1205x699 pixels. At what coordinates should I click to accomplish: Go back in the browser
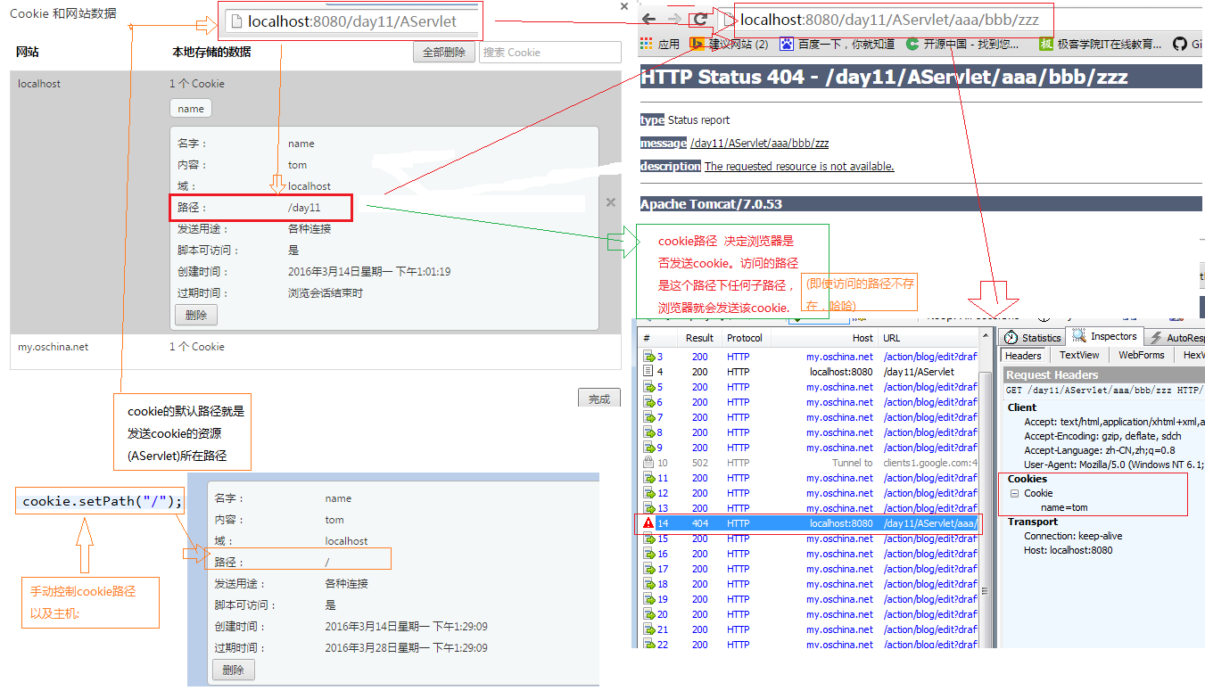pyautogui.click(x=649, y=19)
